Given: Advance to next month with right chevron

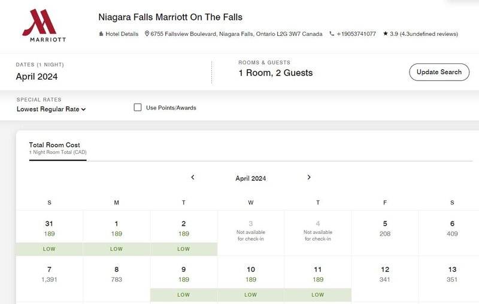Looking at the screenshot, I should tap(309, 177).
